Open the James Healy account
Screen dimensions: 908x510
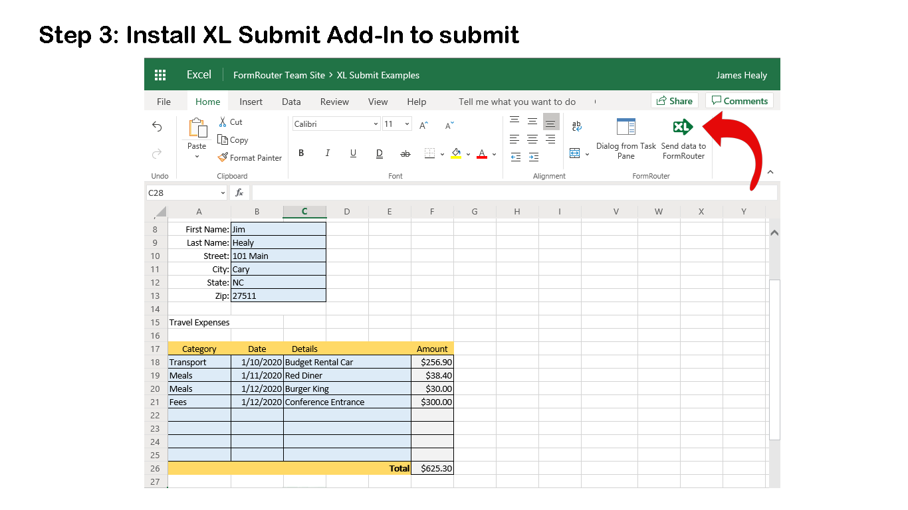click(x=742, y=75)
